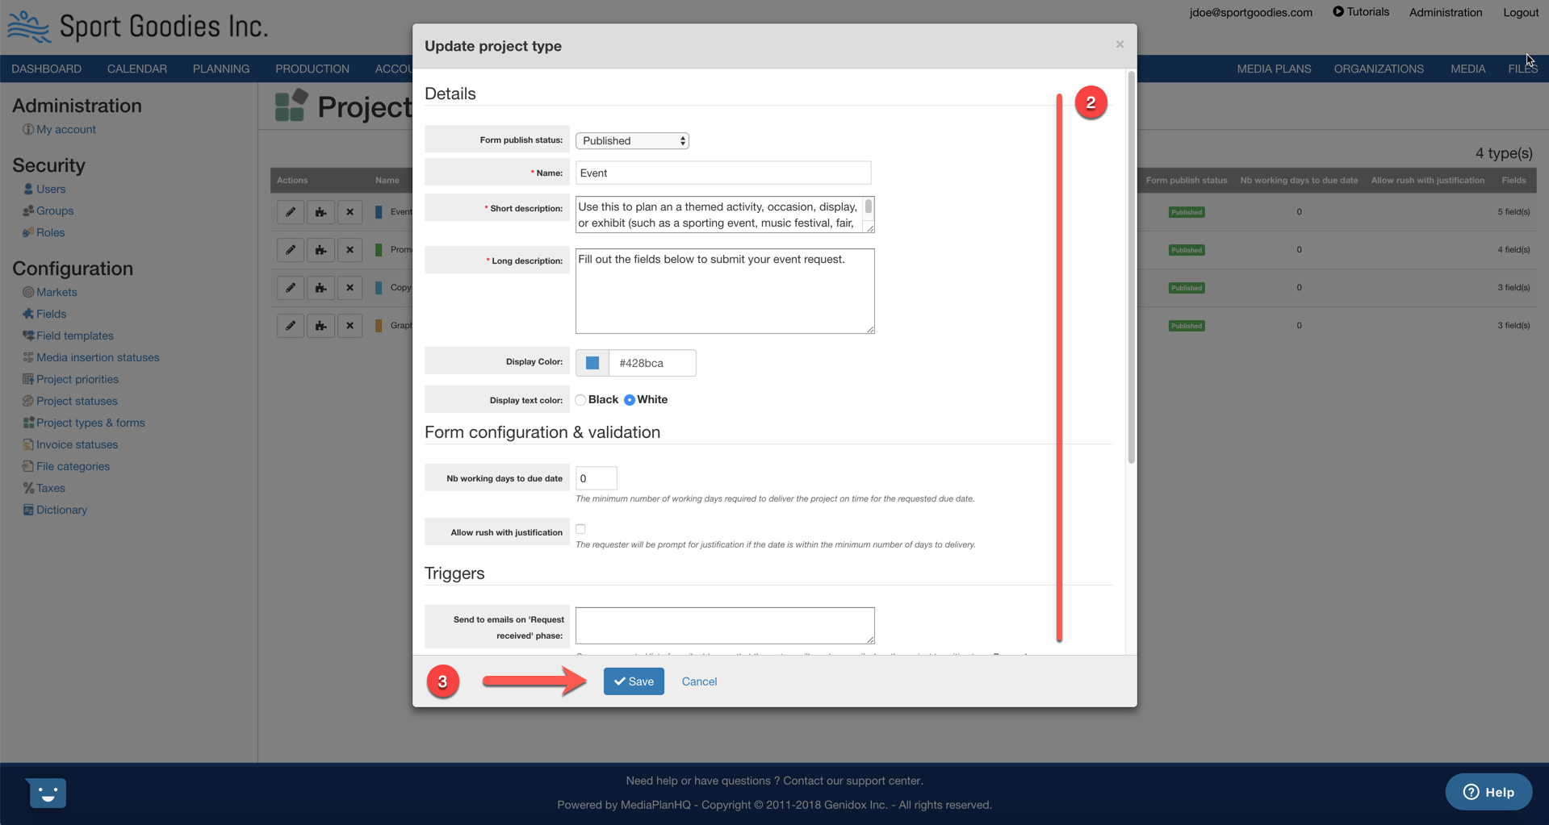1549x825 pixels.
Task: Click the Sport Goodies logo icon
Action: click(29, 27)
